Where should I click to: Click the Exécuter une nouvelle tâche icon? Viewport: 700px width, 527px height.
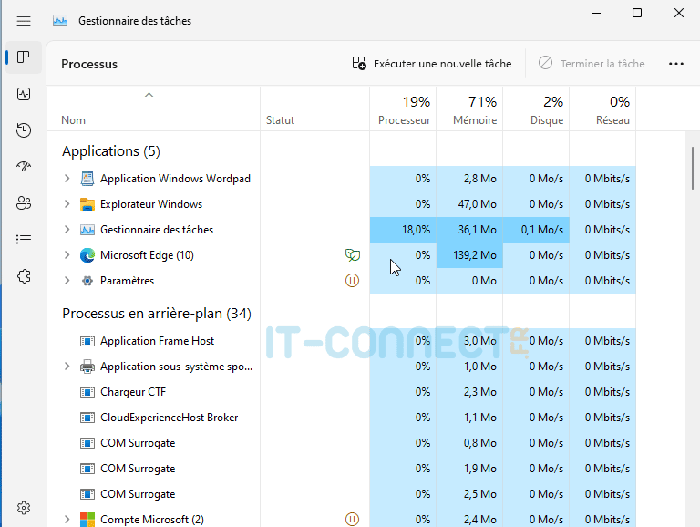tap(359, 64)
